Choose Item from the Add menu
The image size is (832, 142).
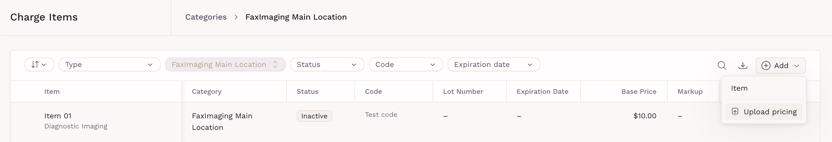point(739,88)
